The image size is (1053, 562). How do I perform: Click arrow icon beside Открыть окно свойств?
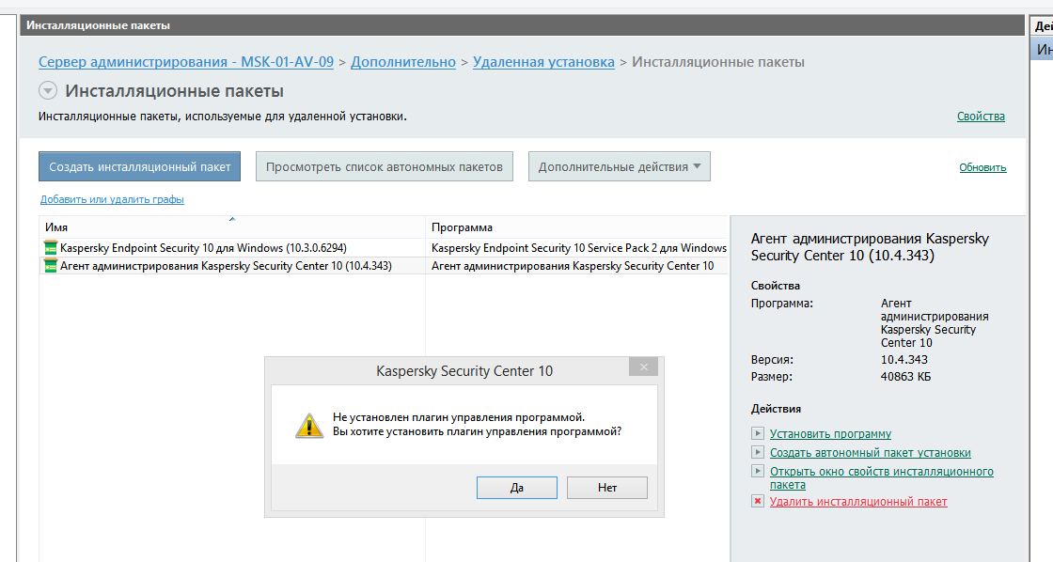click(x=758, y=471)
